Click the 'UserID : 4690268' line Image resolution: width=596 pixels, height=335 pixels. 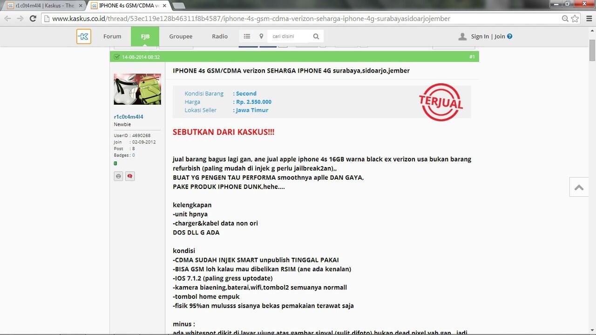132,135
